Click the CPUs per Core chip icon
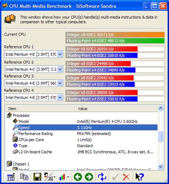 tap(15, 139)
